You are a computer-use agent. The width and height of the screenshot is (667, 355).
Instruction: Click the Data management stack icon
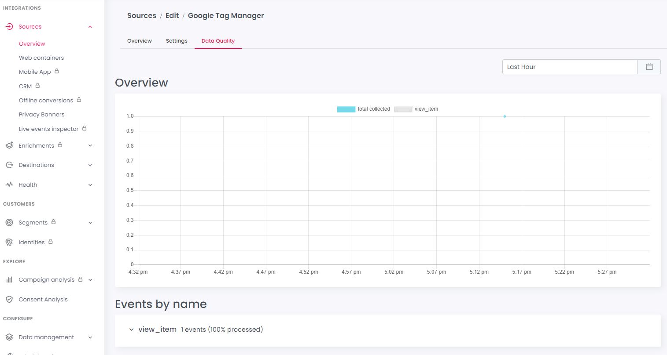tap(9, 337)
